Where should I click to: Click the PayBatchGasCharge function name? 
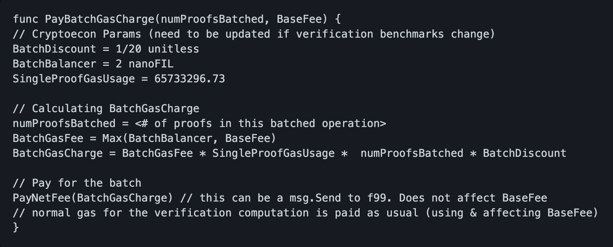coord(100,19)
